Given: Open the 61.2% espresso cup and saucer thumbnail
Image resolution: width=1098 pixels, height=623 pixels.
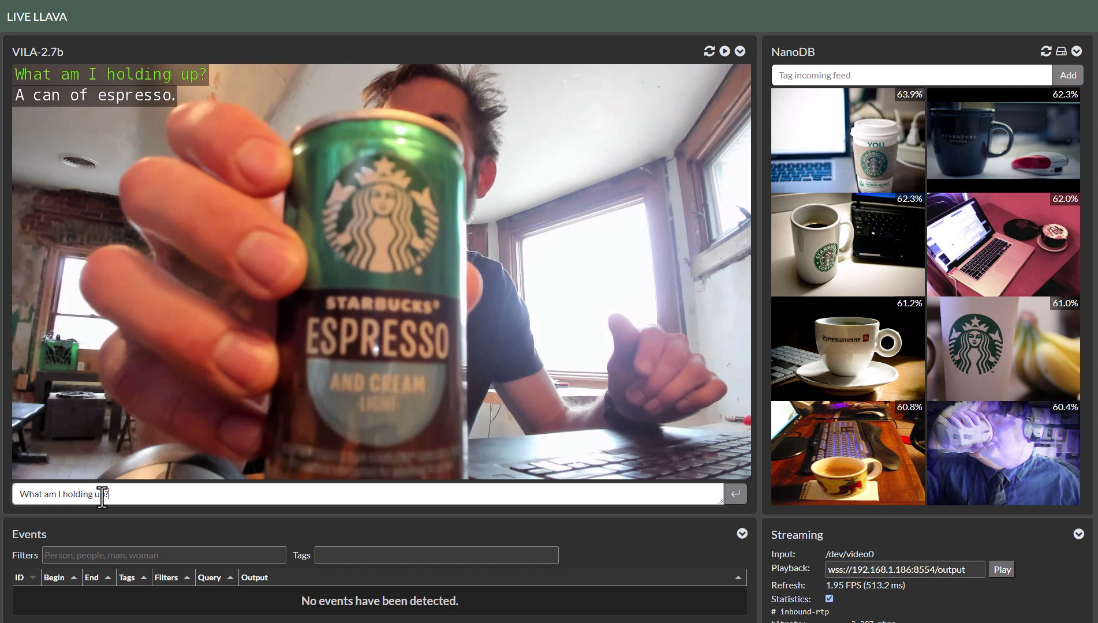Looking at the screenshot, I should (848, 349).
